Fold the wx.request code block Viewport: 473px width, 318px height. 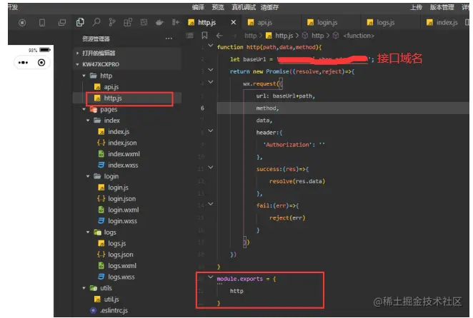(211, 82)
